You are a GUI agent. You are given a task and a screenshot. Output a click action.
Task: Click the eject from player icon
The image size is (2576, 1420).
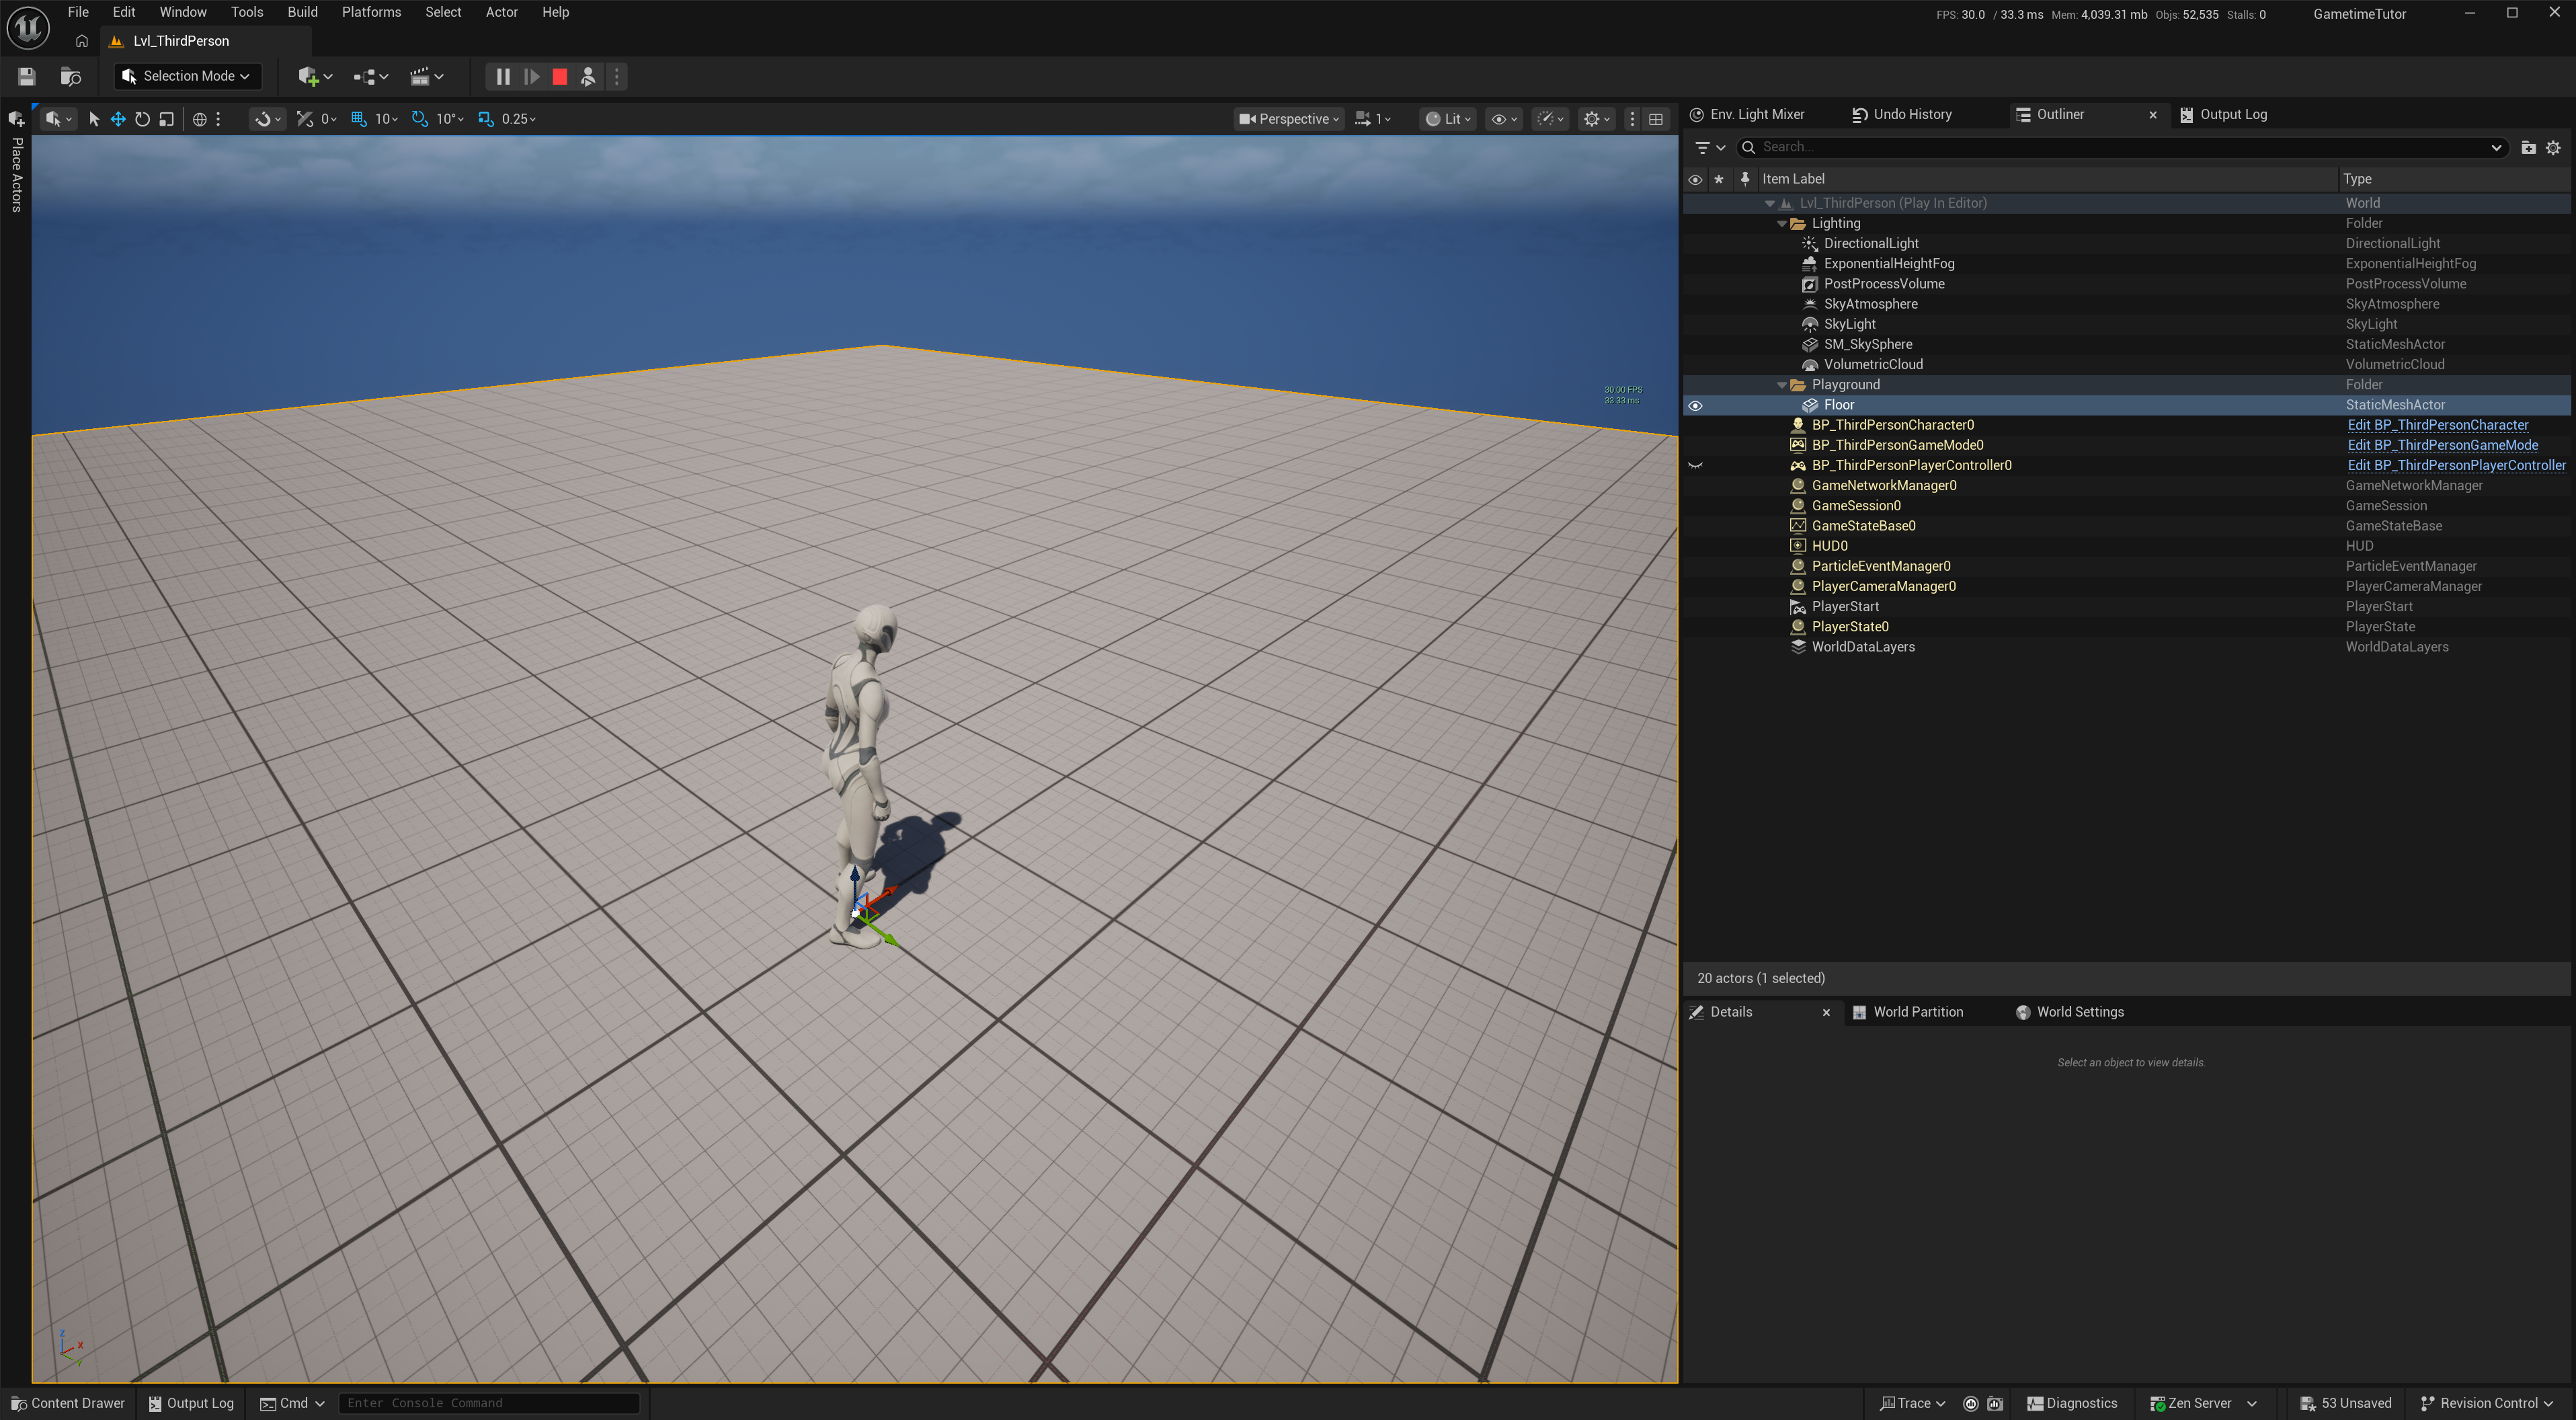point(588,76)
